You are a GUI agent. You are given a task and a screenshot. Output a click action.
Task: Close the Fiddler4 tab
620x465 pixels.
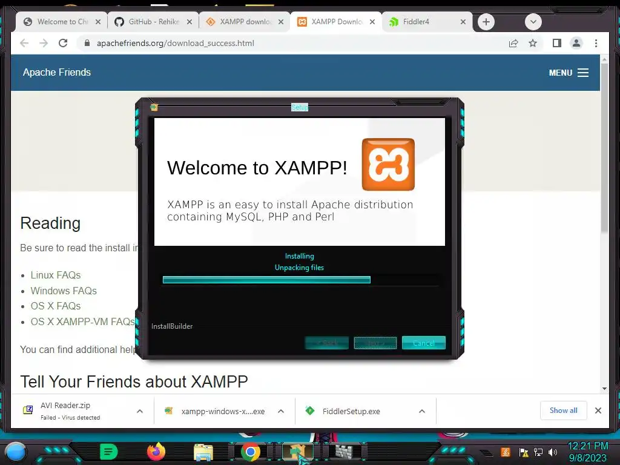[463, 22]
